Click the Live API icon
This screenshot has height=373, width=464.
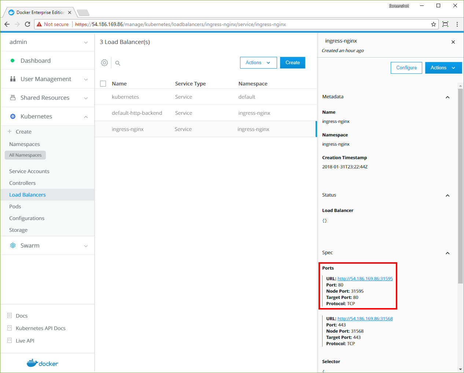tap(10, 340)
